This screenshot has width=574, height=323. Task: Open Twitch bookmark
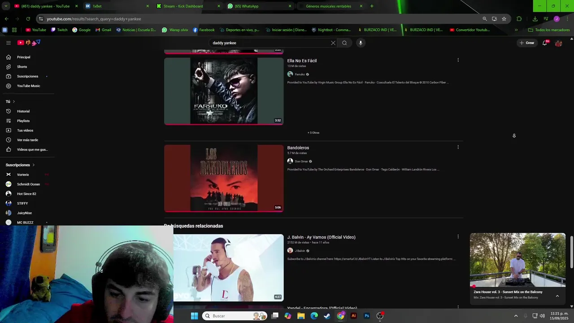click(x=59, y=30)
